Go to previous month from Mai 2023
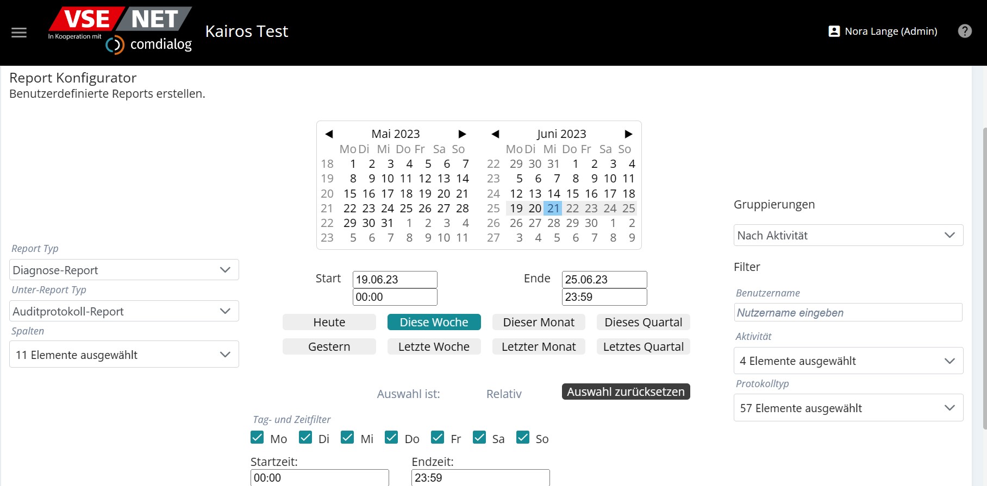987x486 pixels. (329, 134)
